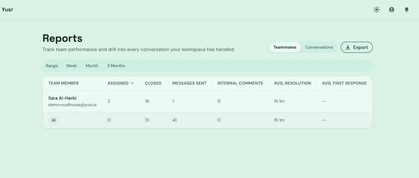Sort by the Internal Comments column header
Screen dimensions: 419x178
[x=240, y=83]
